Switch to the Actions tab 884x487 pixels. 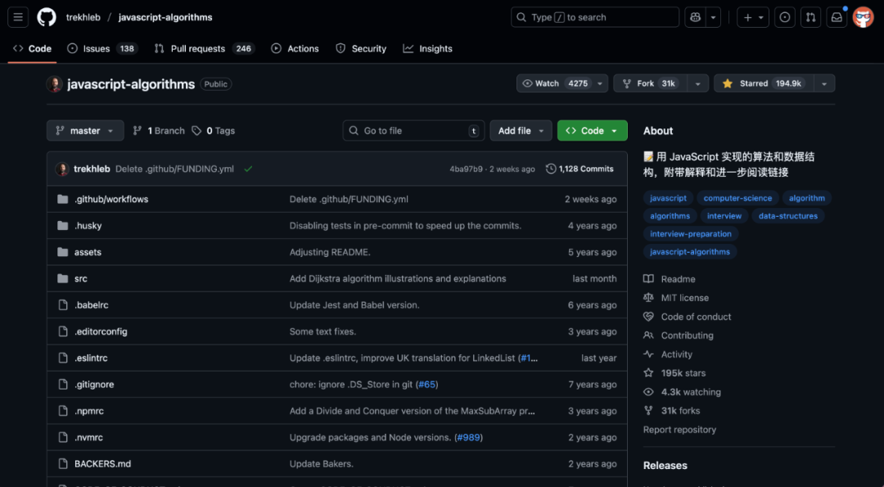point(295,49)
